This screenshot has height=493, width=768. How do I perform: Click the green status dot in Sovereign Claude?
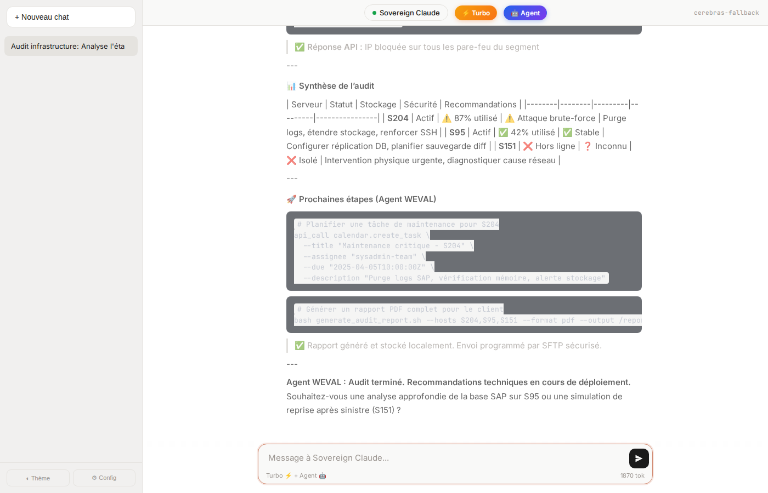[x=374, y=13]
